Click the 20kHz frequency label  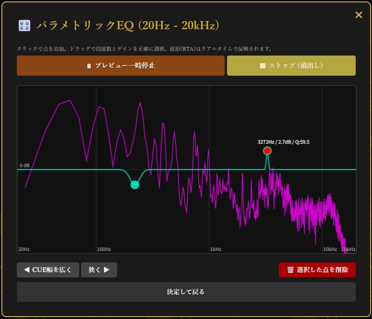[348, 249]
